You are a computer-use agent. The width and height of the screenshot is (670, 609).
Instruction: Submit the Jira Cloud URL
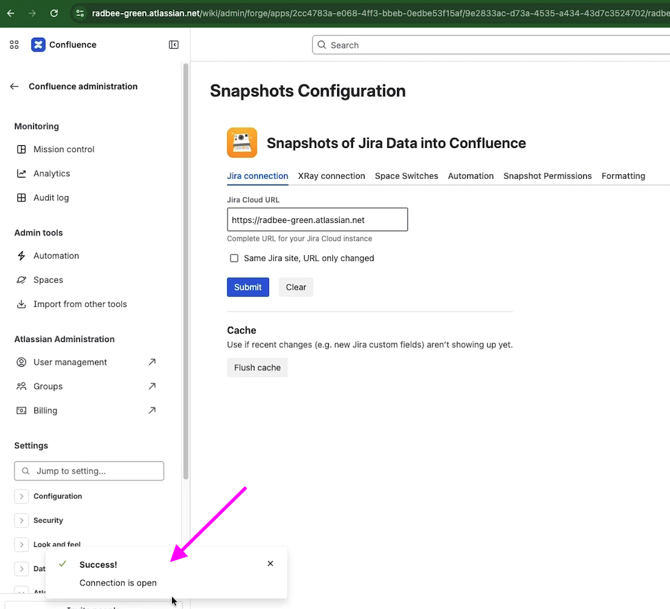(248, 287)
